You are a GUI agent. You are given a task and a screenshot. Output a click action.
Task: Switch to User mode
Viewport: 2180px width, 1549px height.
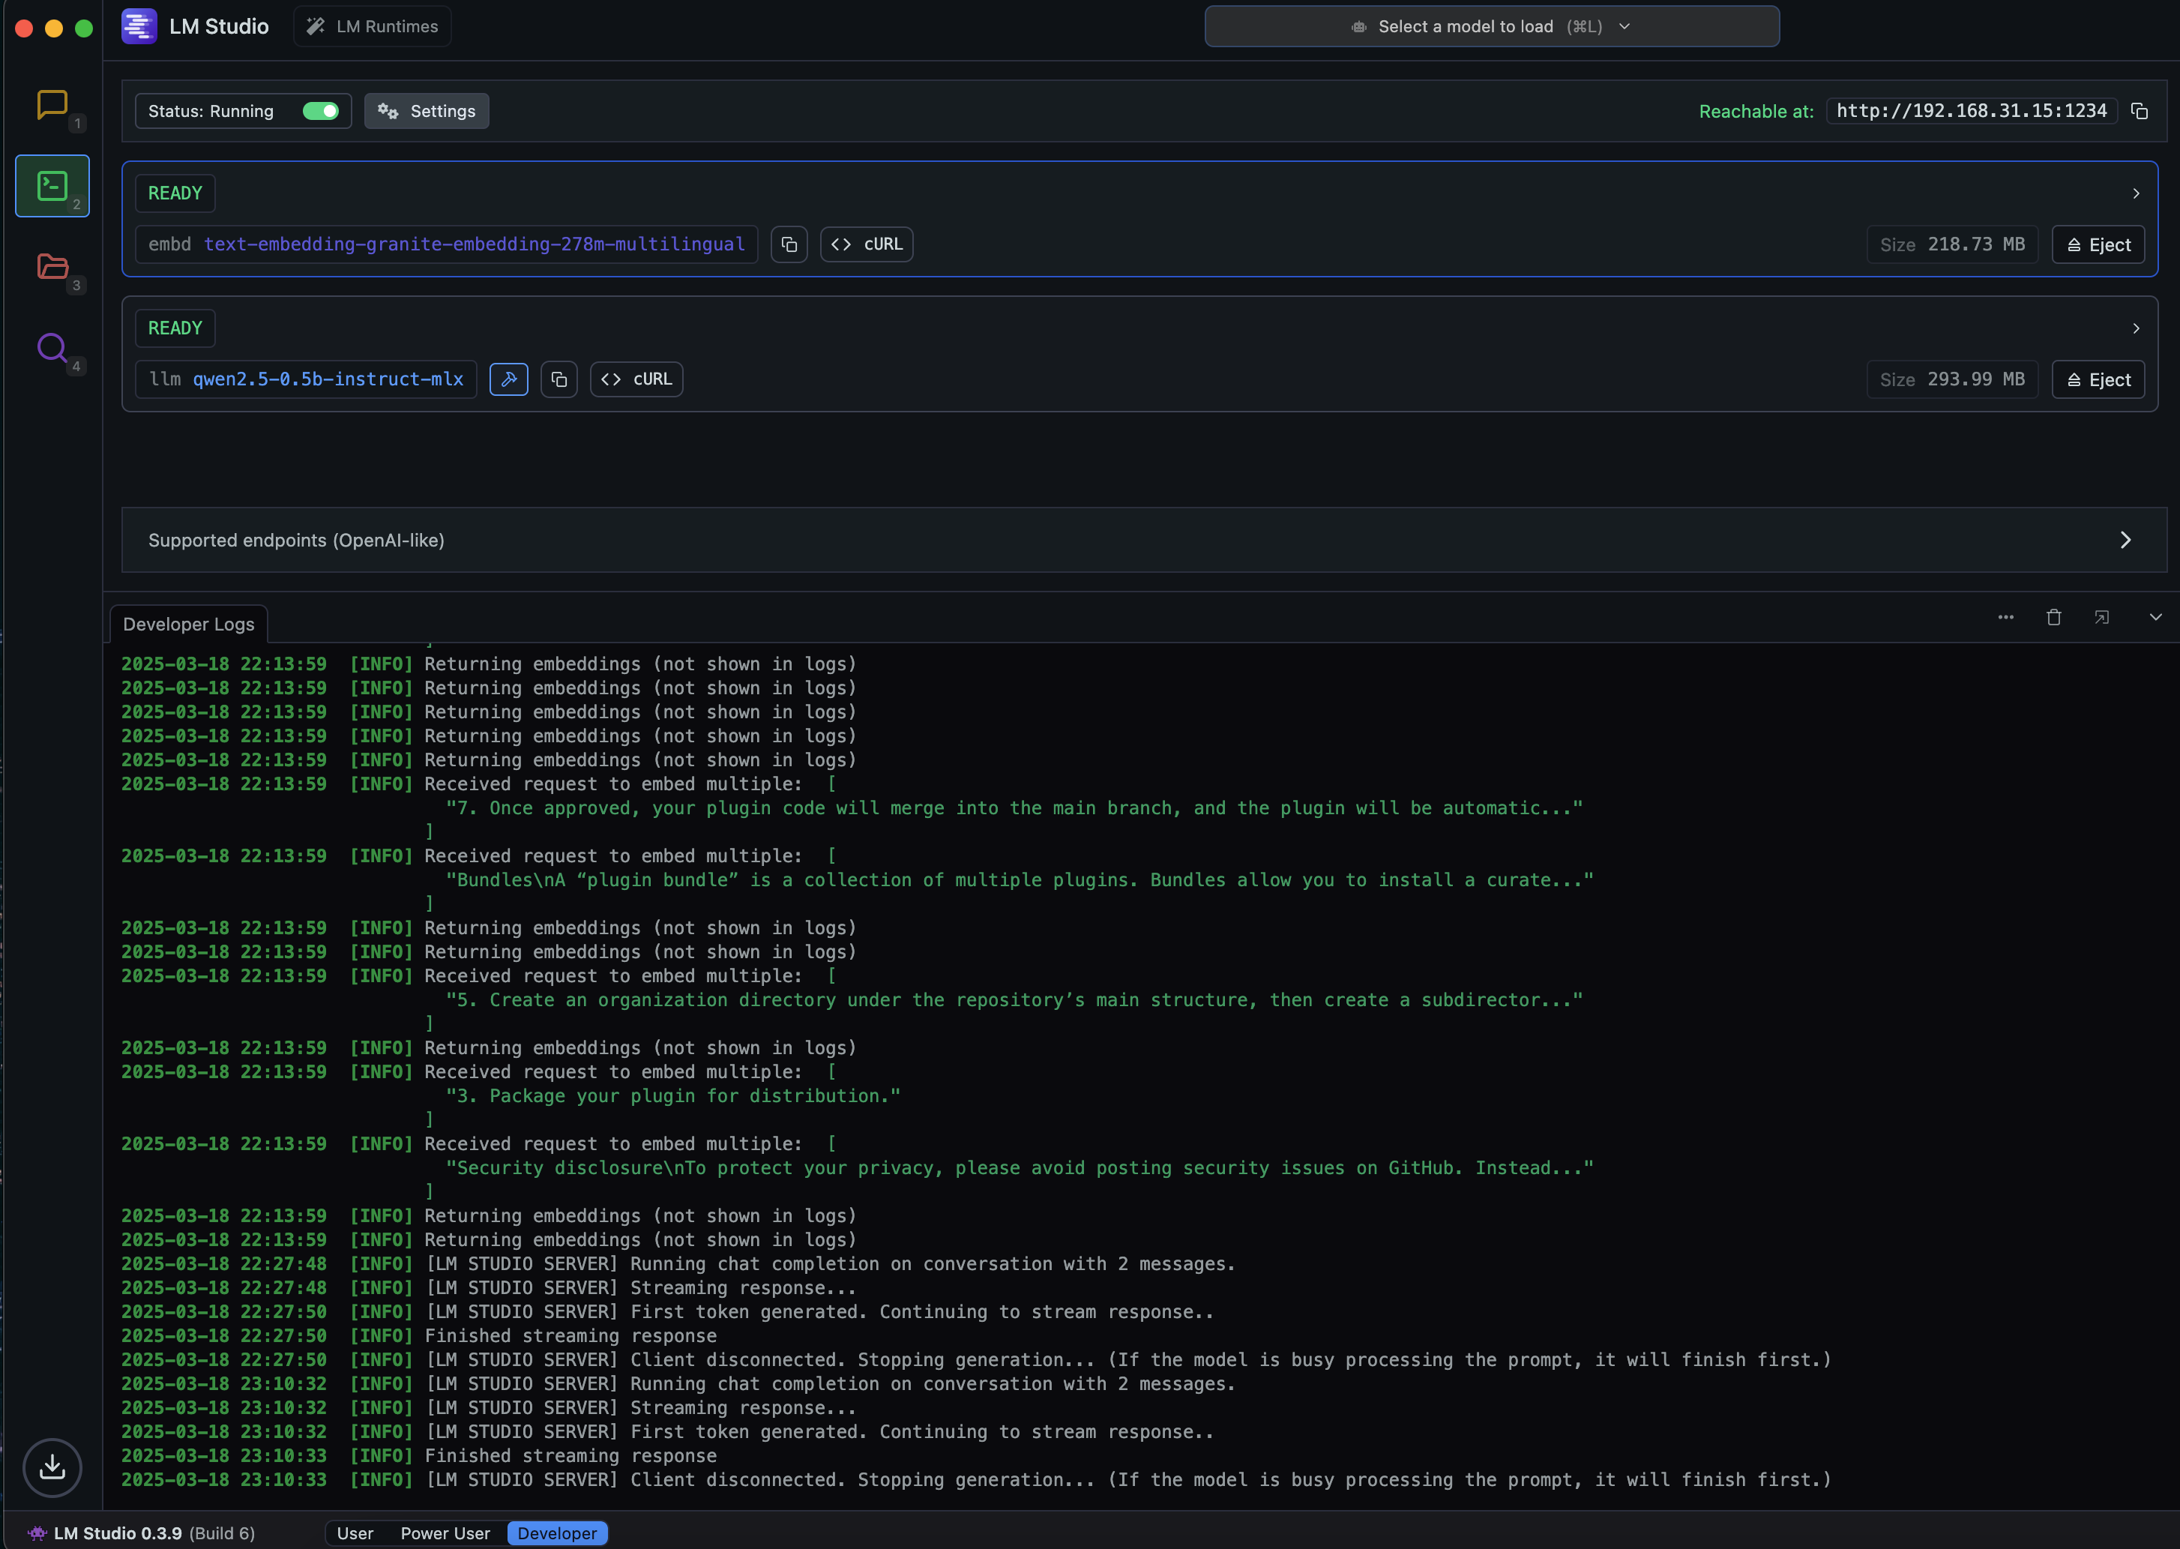click(x=355, y=1533)
